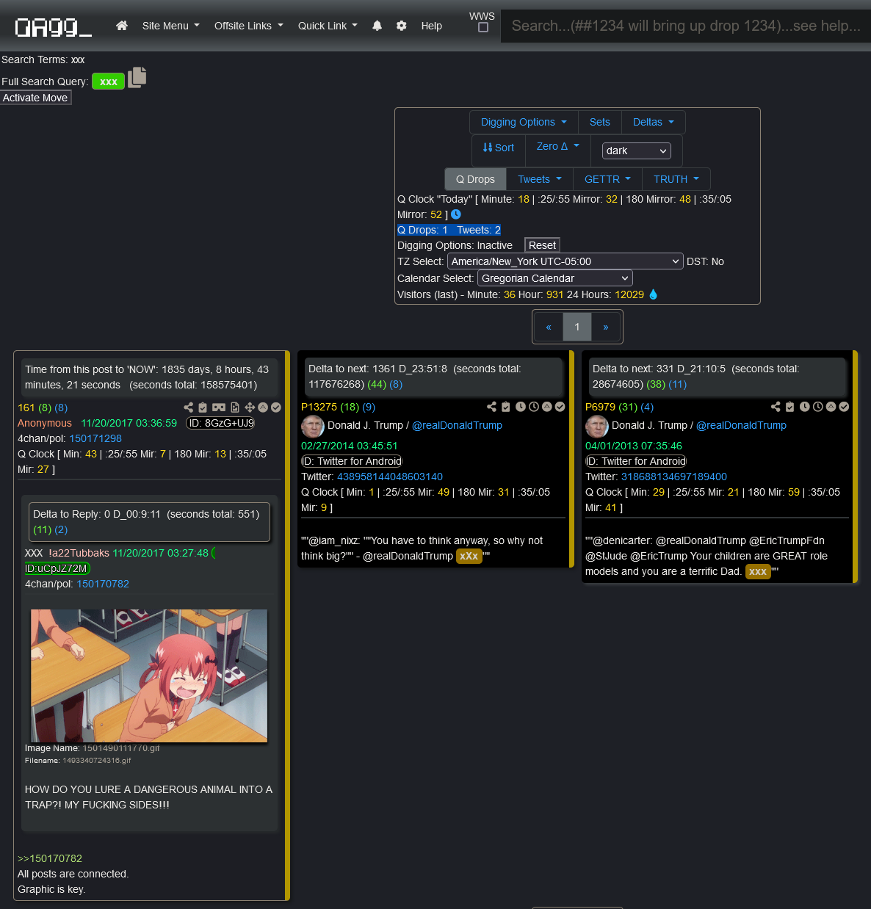Open the Offsite Links dropdown
The height and width of the screenshot is (909, 871).
coord(249,26)
